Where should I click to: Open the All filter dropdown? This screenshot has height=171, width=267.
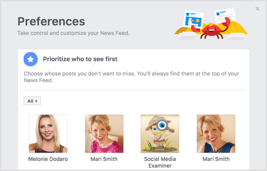coord(32,101)
